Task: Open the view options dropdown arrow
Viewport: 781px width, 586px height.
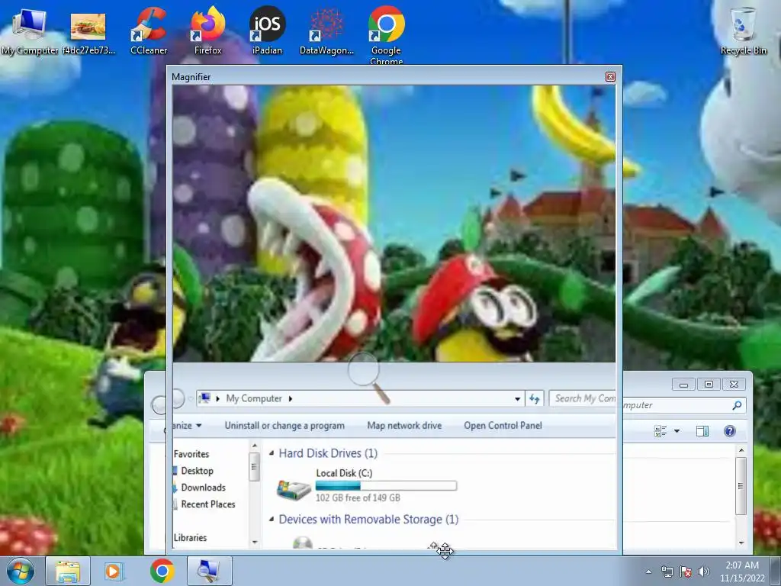Action: point(677,431)
